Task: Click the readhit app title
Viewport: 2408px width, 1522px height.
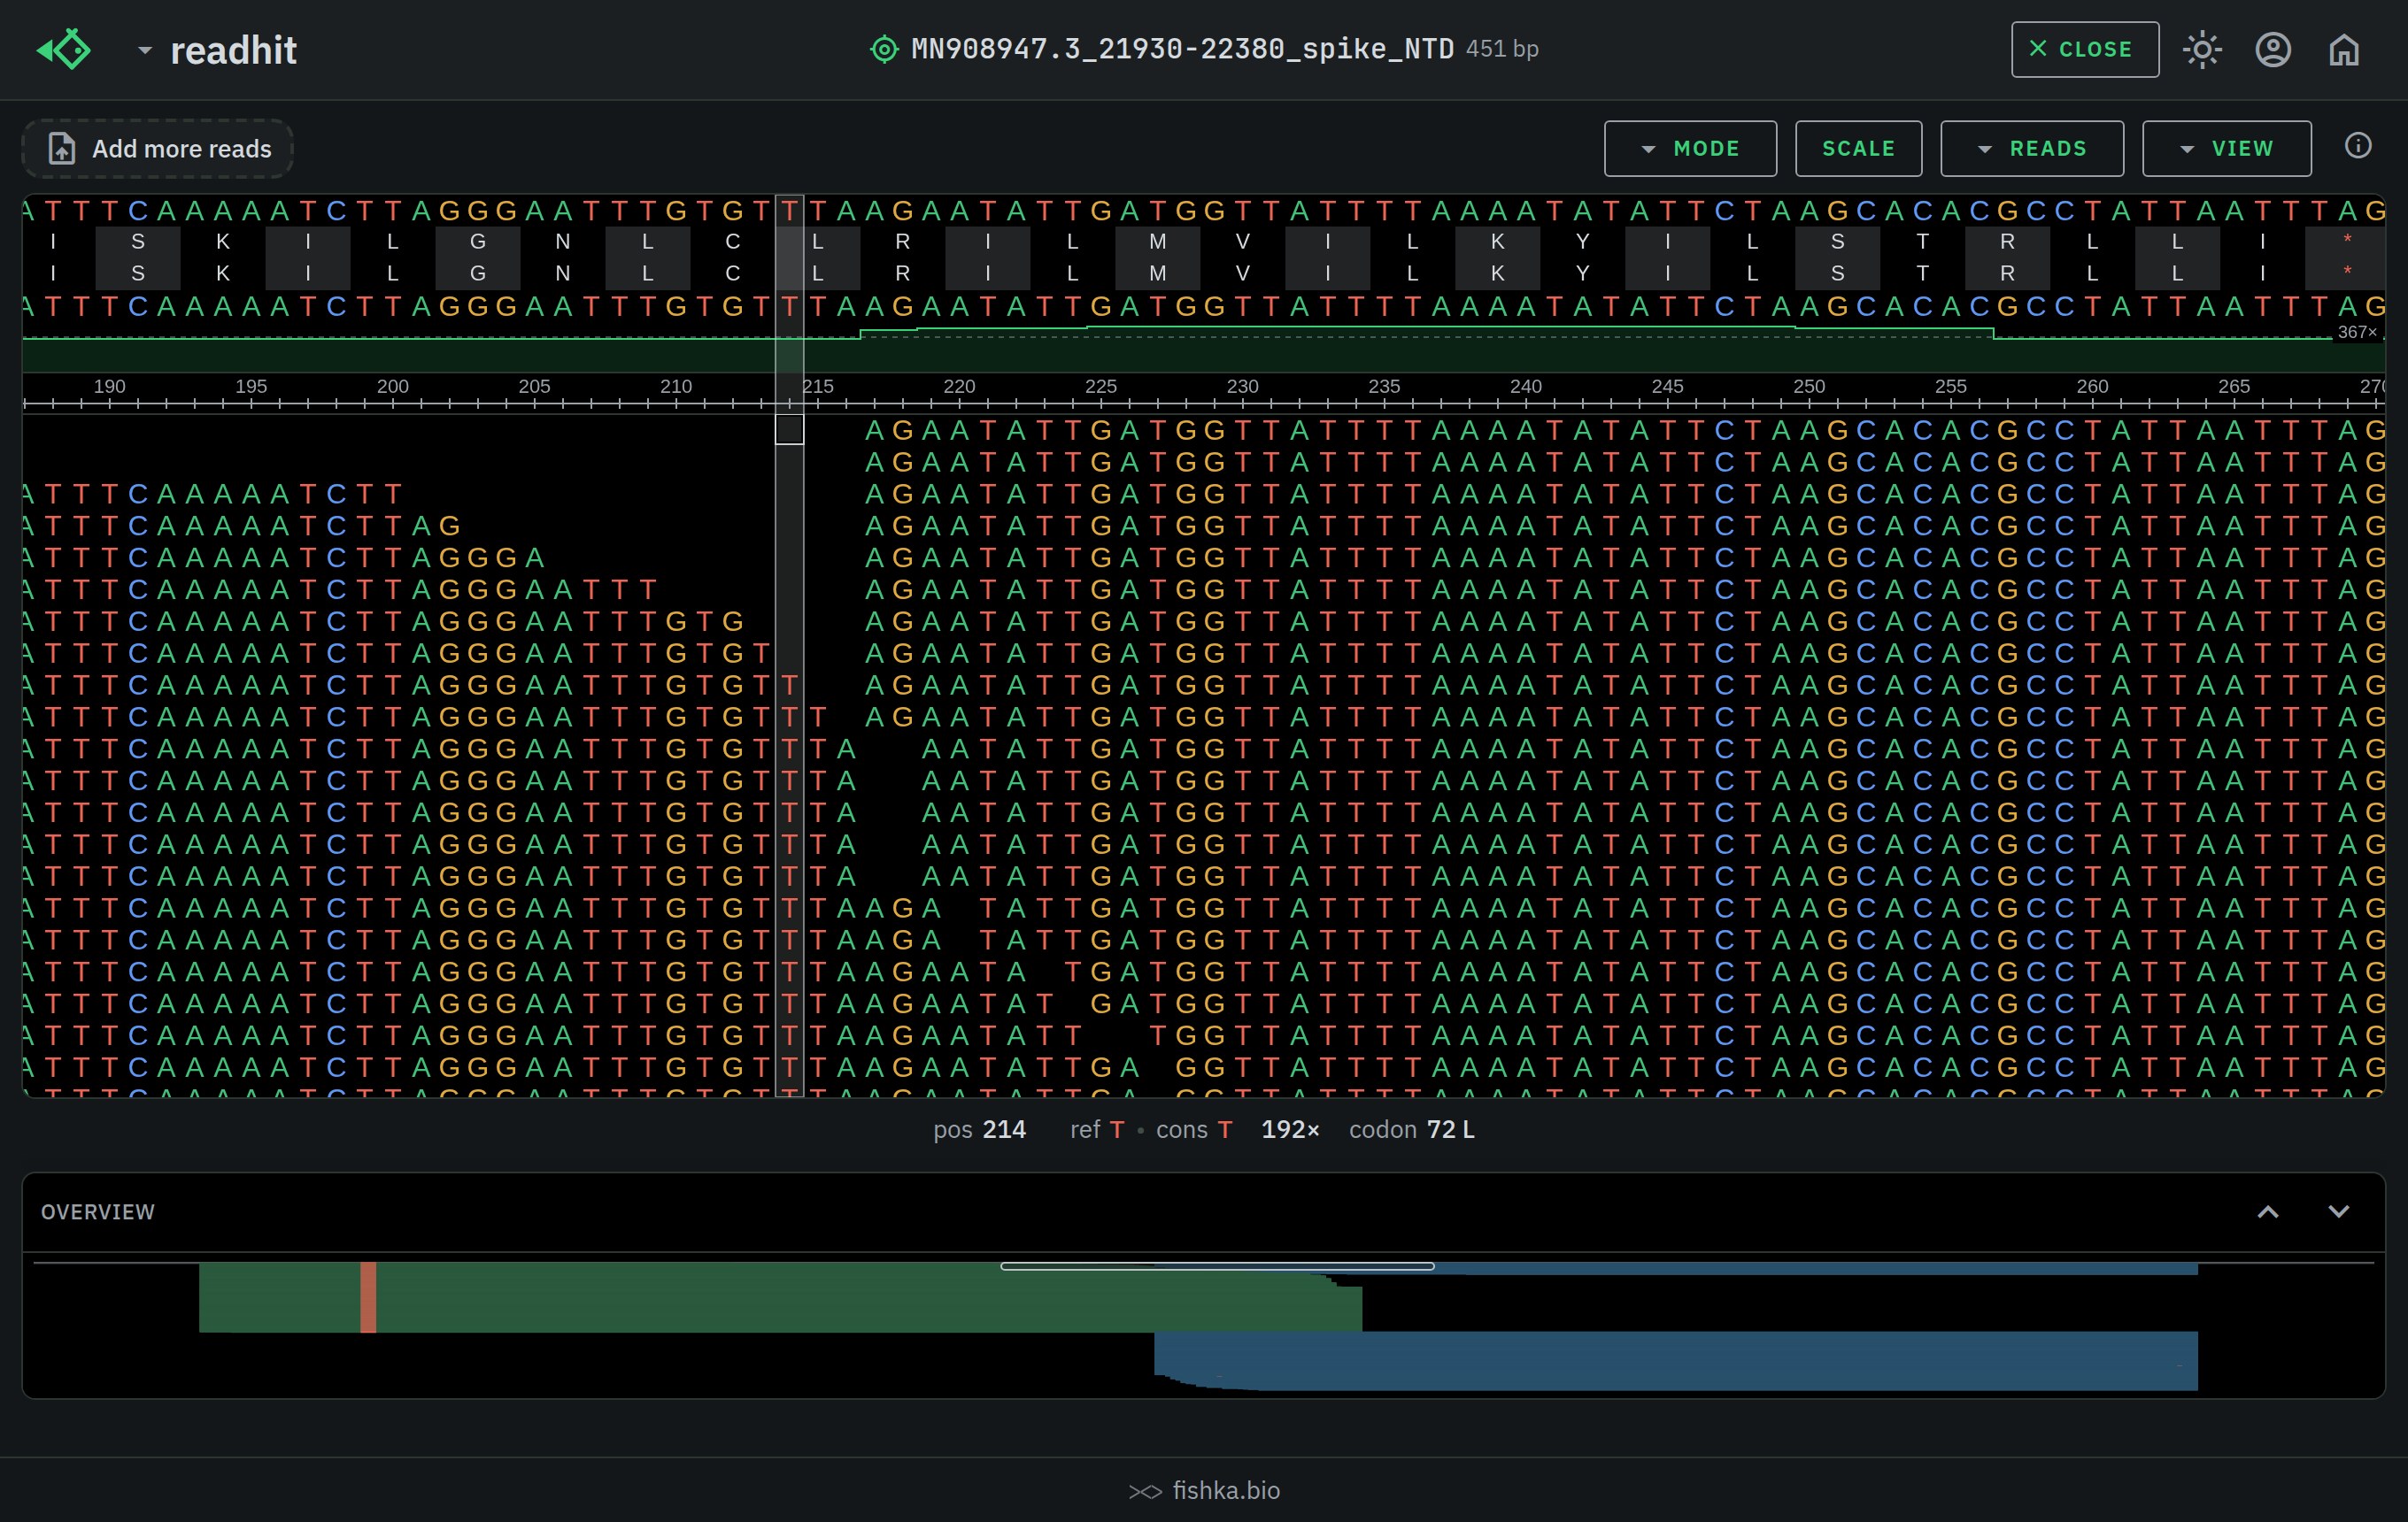Action: click(x=233, y=50)
